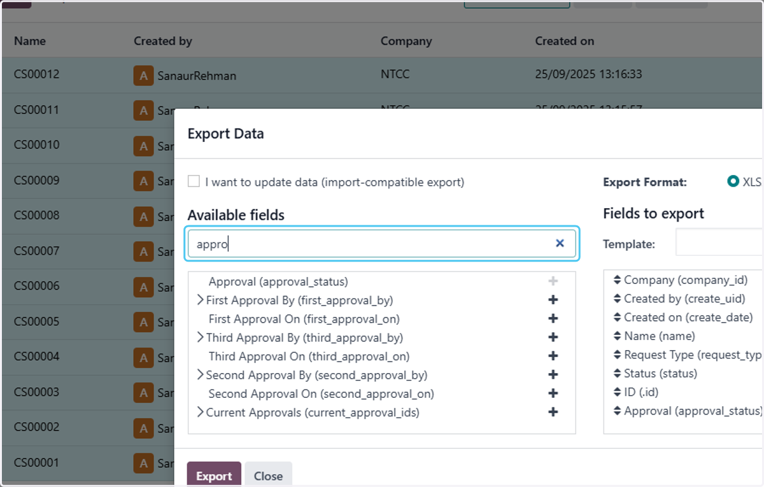
Task: Add First Approval By field with plus icon
Action: click(x=553, y=300)
